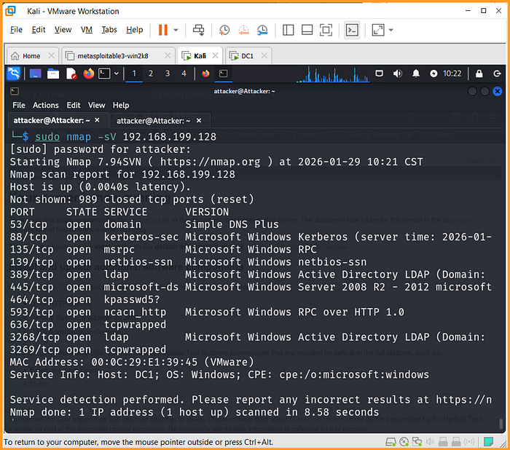Click the stretch guest display icon

(x=377, y=30)
